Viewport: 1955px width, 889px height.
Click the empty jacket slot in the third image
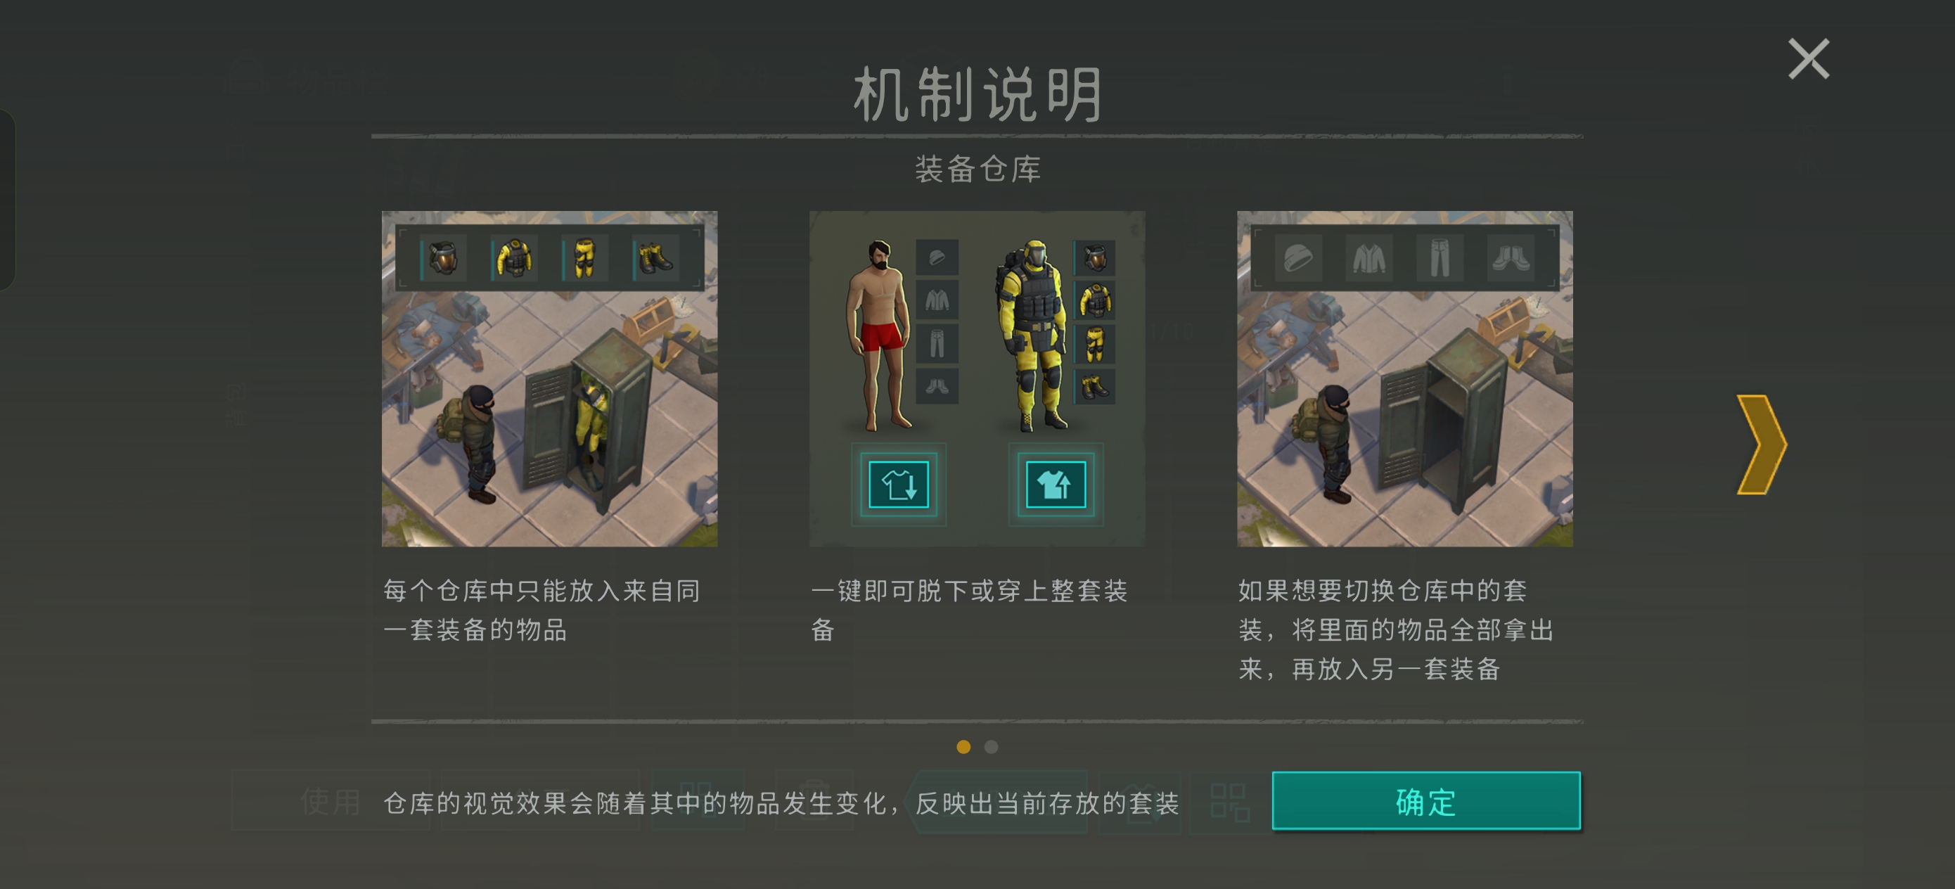tap(1369, 258)
